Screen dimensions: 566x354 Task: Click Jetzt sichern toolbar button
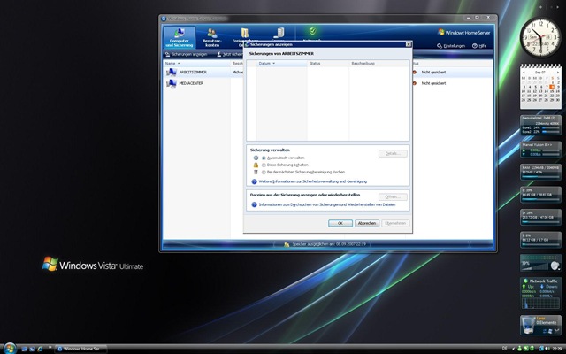tap(230, 54)
